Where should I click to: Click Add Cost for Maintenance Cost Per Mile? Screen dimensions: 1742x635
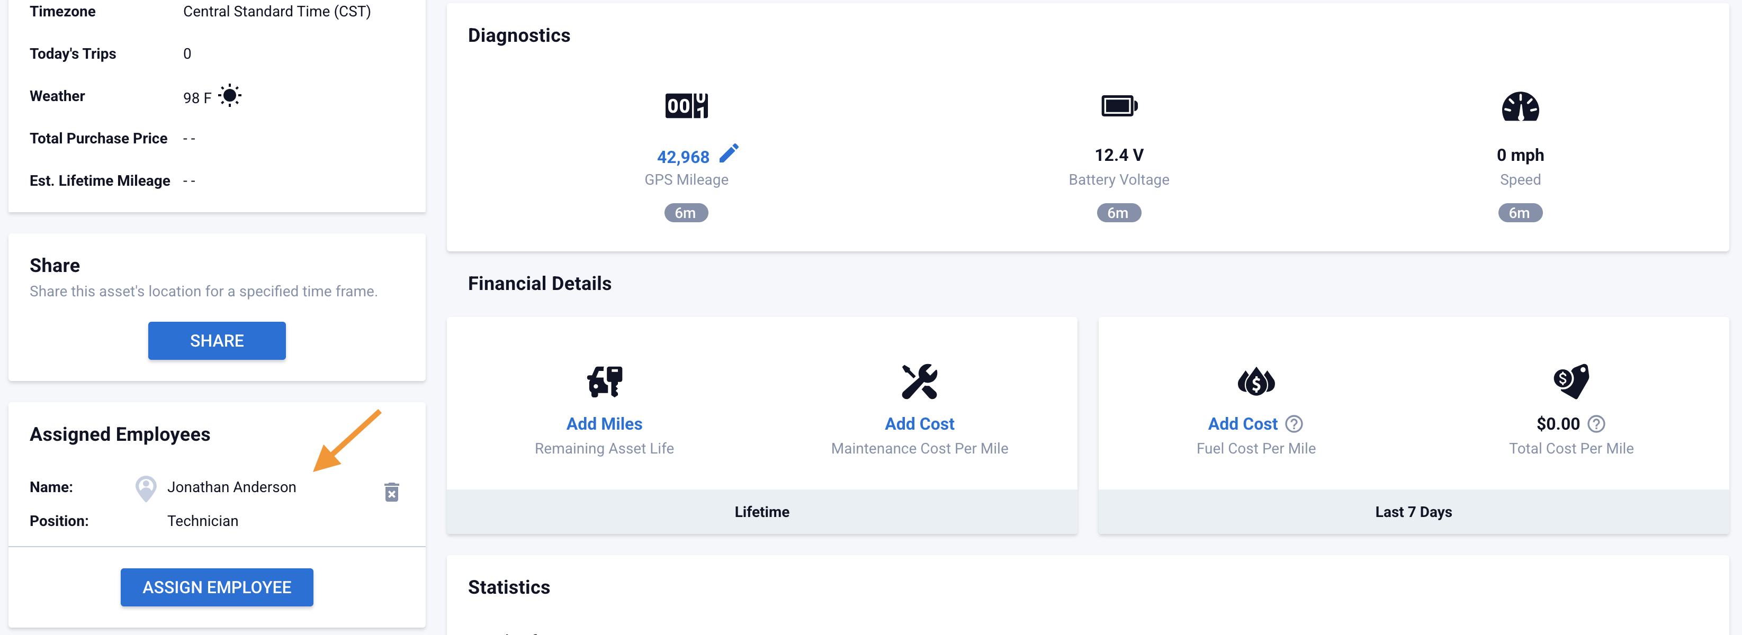pos(919,424)
